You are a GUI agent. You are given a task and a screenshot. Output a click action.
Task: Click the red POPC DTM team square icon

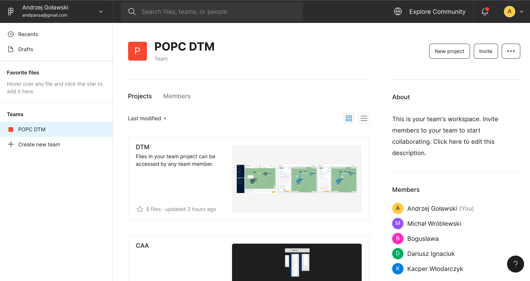coord(11,129)
